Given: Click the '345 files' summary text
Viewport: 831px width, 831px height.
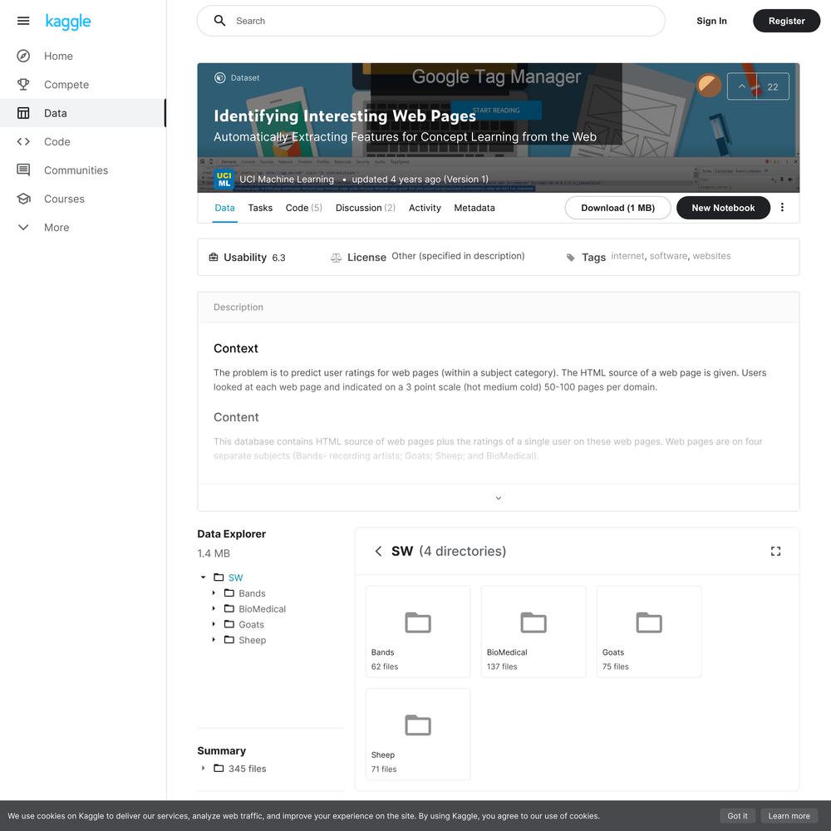Looking at the screenshot, I should (248, 769).
